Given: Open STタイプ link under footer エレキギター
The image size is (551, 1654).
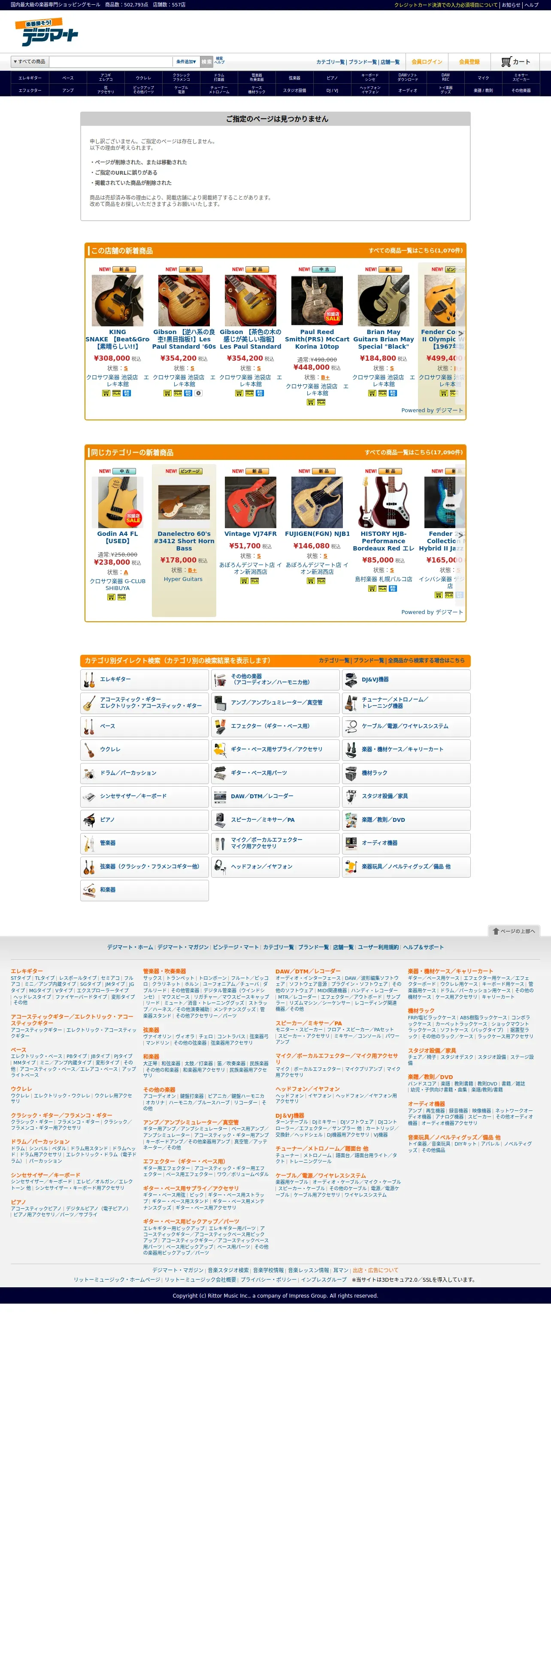Looking at the screenshot, I should pyautogui.click(x=21, y=978).
